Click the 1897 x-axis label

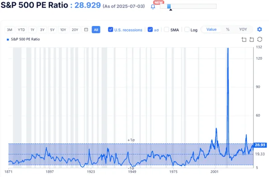click(x=50, y=172)
